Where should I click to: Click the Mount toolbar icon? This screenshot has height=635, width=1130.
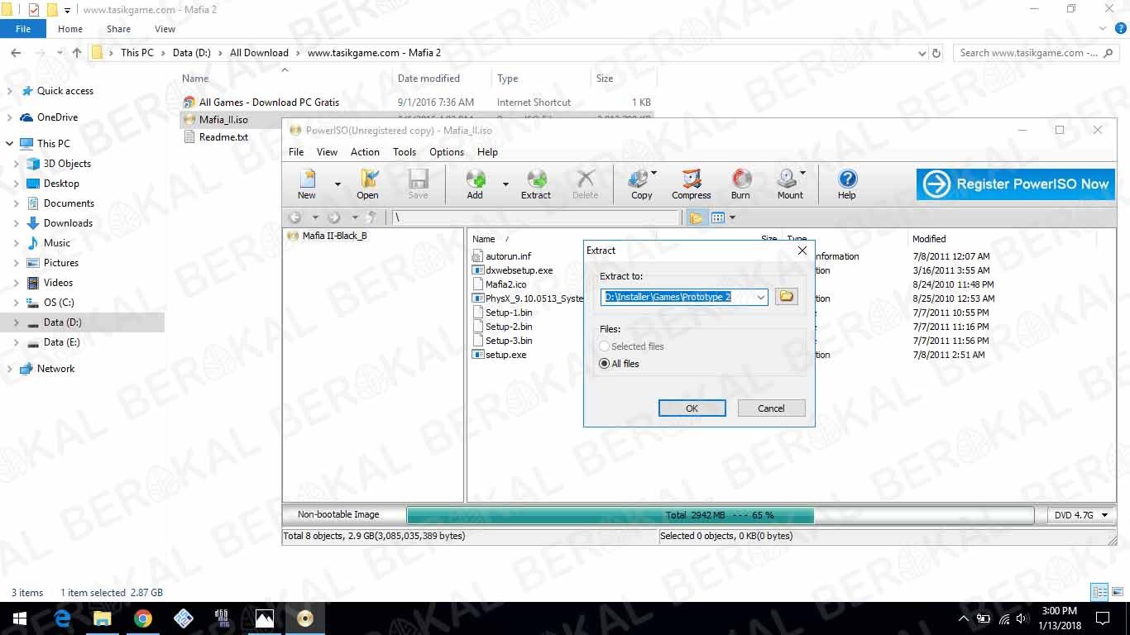[x=790, y=184]
